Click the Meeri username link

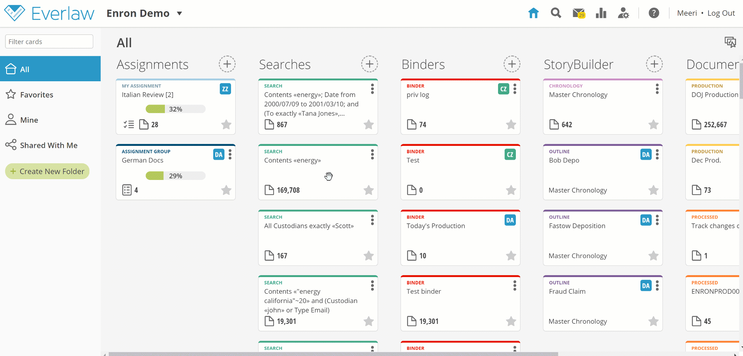point(687,13)
